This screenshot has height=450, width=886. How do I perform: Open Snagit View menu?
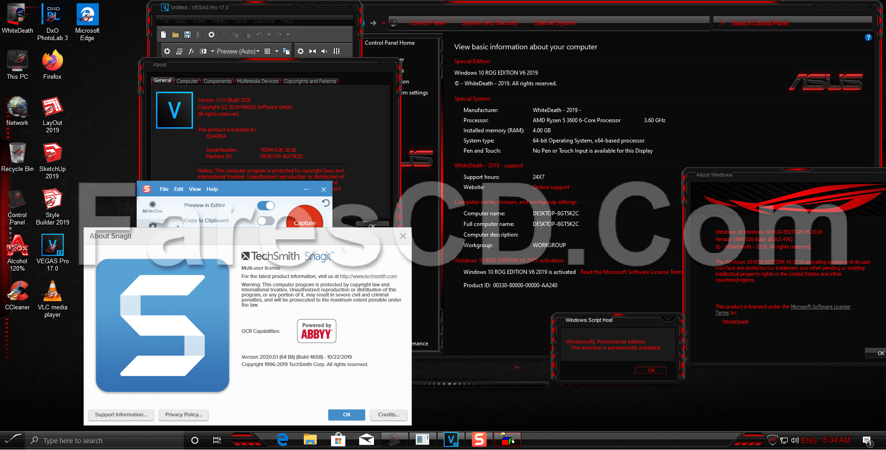(x=195, y=189)
